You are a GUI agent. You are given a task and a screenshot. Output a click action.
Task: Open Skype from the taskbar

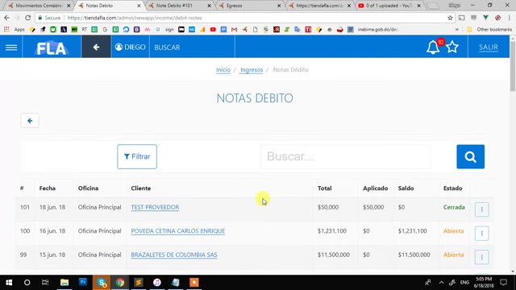tap(102, 283)
